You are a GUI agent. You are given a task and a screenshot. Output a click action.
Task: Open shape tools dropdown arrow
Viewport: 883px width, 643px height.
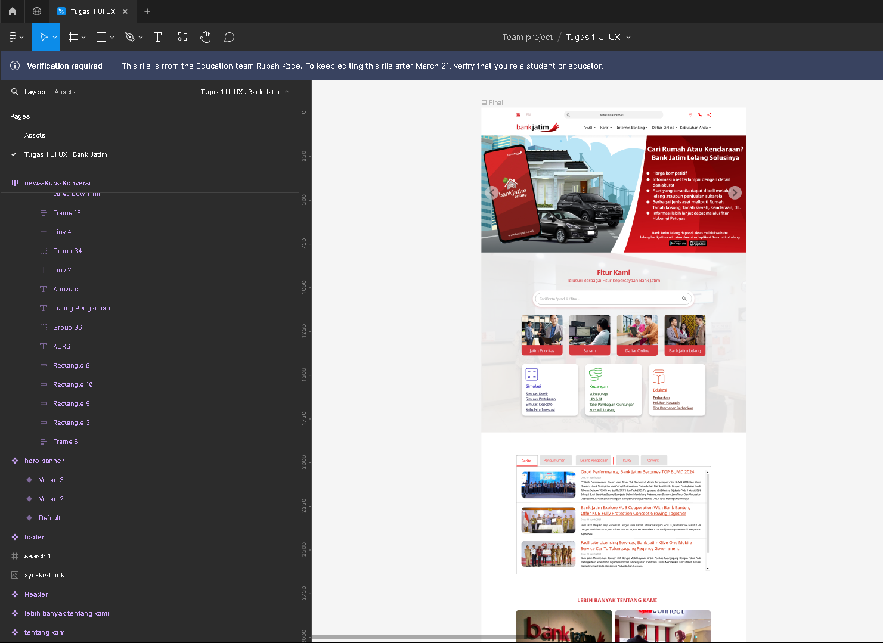[x=112, y=37]
